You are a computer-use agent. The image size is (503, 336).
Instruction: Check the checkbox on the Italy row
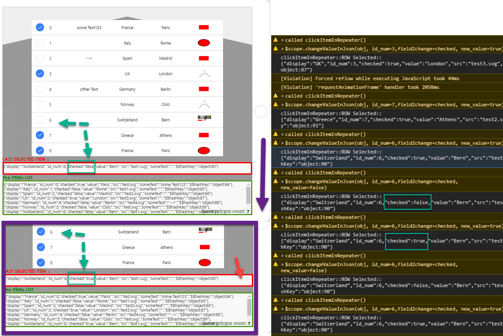40,42
